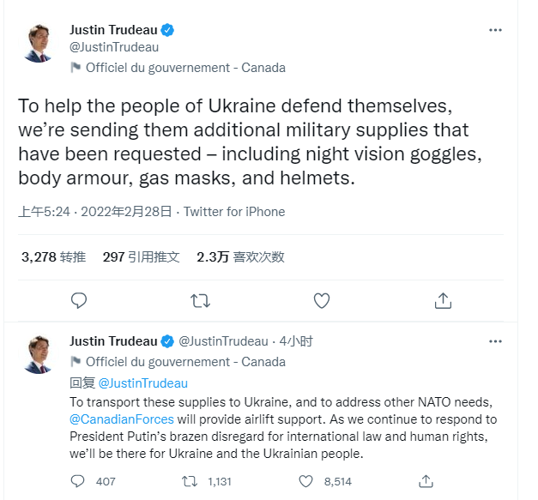Image resolution: width=538 pixels, height=500 pixels.
Task: Open more options on the reply tweet
Action: tap(495, 340)
